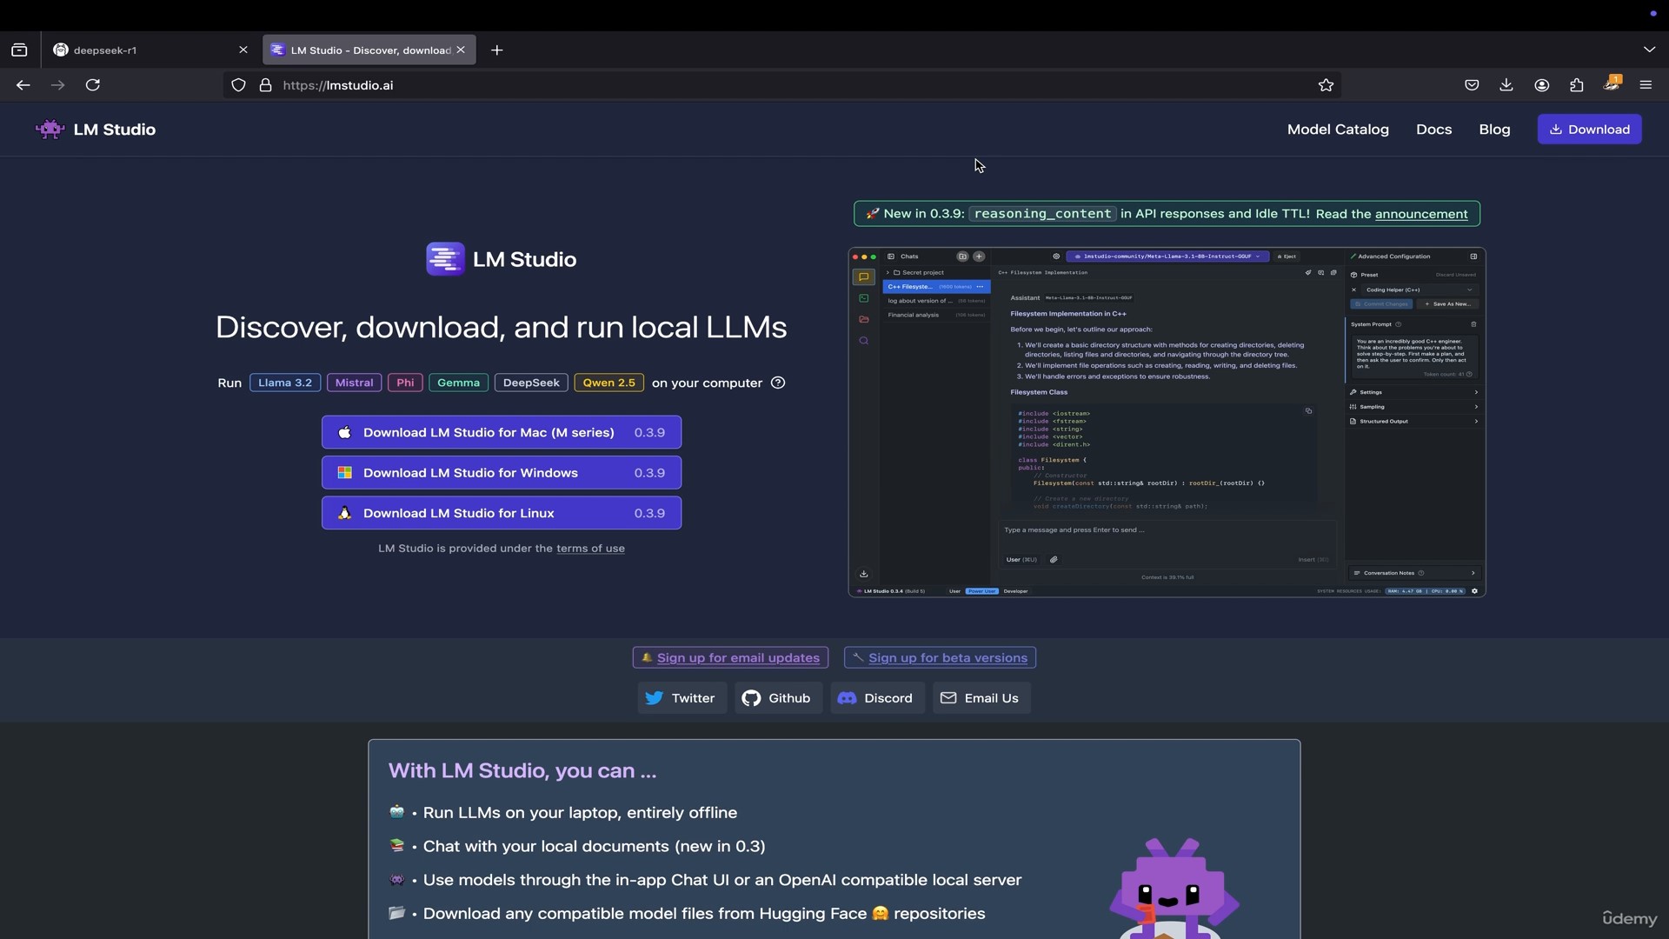Click the purple LM Studio mascot image
The height and width of the screenshot is (939, 1669).
pyautogui.click(x=1173, y=889)
